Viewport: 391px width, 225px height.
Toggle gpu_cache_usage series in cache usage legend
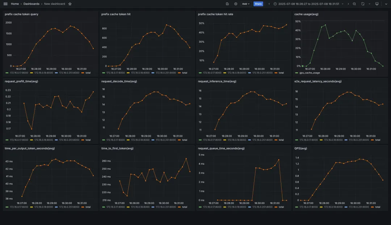307,73
